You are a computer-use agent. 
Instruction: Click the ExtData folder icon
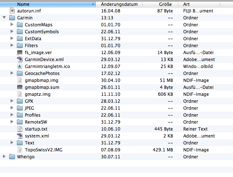tap(20, 39)
